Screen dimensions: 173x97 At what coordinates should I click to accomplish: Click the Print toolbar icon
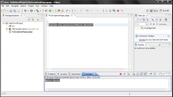coord(19,11)
